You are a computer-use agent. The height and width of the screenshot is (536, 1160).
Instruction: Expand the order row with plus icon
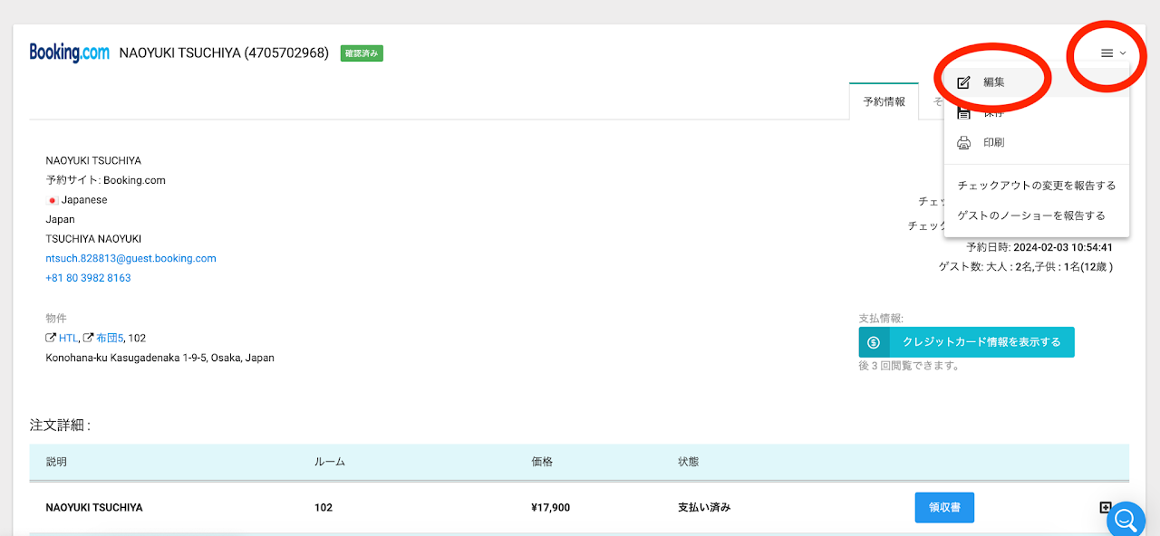pyautogui.click(x=1105, y=508)
